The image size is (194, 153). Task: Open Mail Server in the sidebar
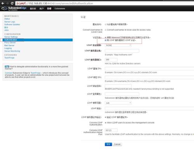(9, 45)
